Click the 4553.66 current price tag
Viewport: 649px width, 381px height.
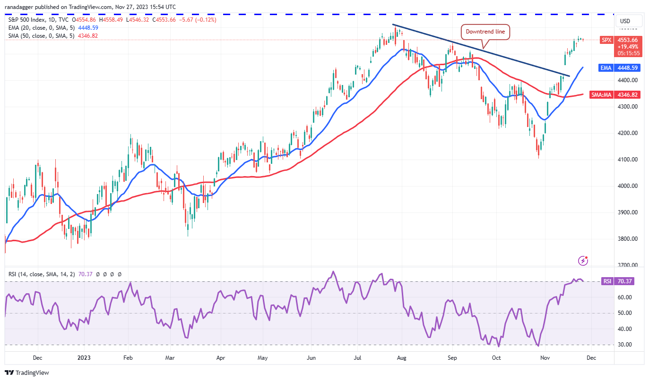coord(628,40)
